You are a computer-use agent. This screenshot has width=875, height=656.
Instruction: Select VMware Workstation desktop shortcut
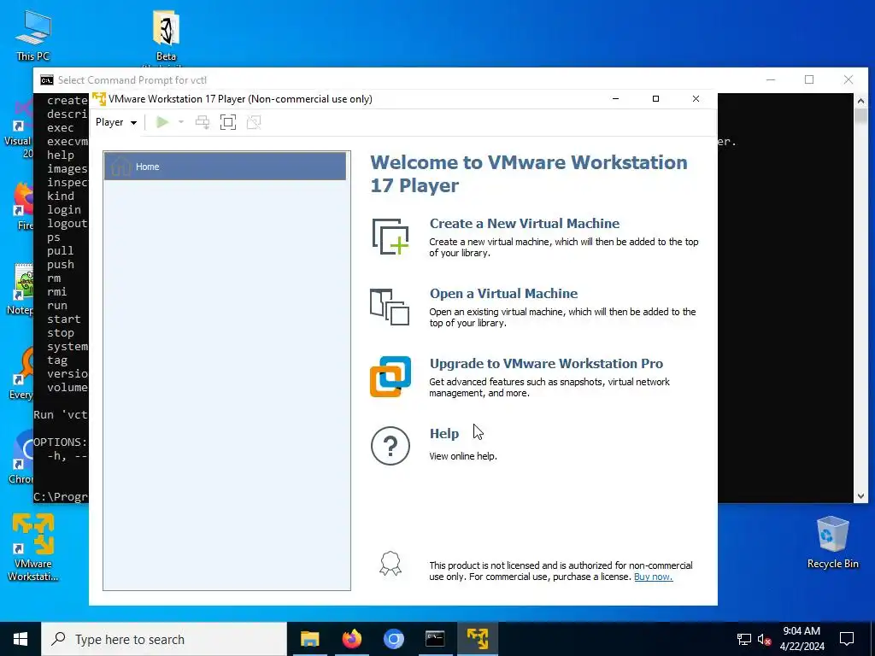pos(33,548)
